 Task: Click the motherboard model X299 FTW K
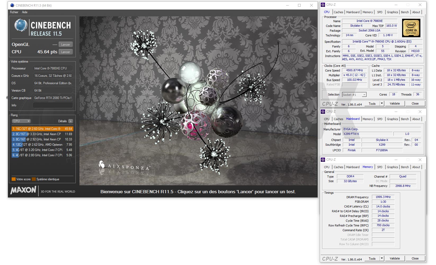(368, 134)
